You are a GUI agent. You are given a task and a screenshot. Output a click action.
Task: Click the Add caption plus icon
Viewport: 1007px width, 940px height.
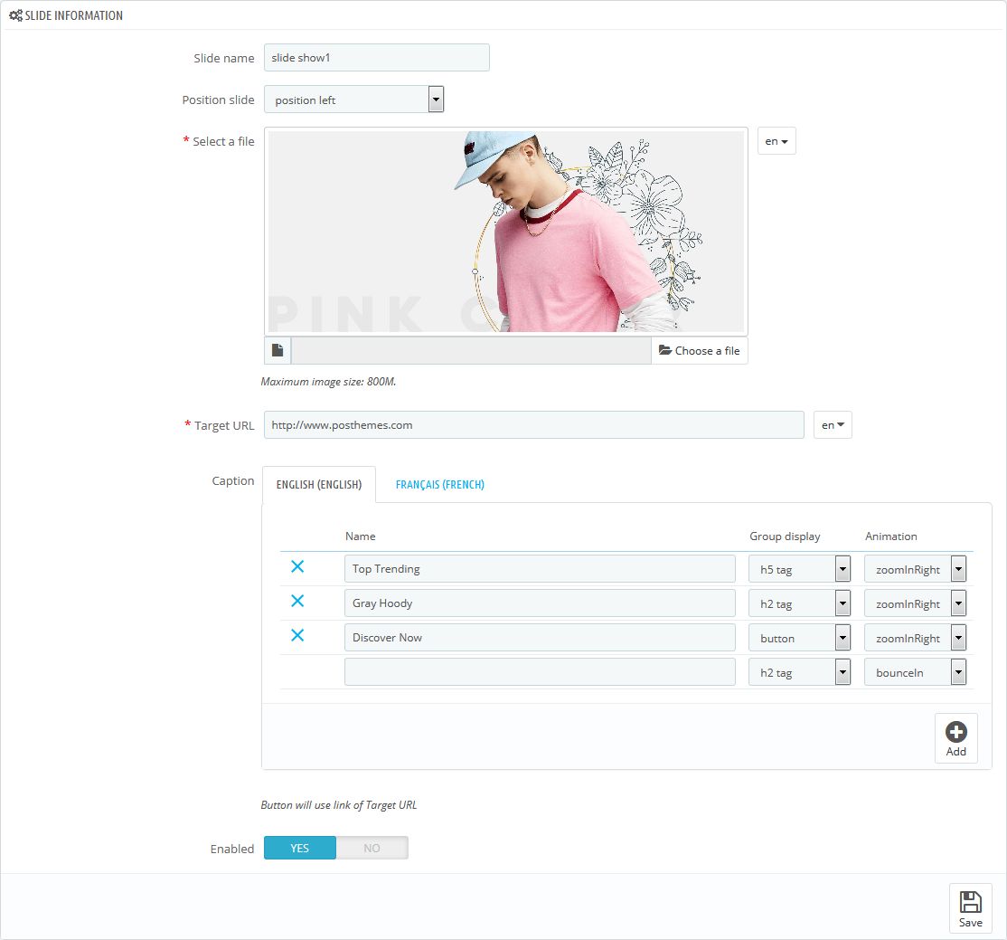click(x=955, y=733)
